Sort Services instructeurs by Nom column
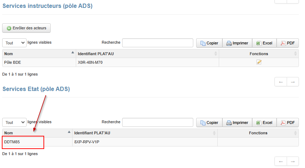 [39, 54]
